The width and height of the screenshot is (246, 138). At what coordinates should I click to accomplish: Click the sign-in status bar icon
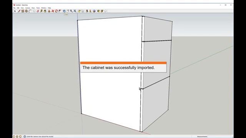tap(20, 136)
